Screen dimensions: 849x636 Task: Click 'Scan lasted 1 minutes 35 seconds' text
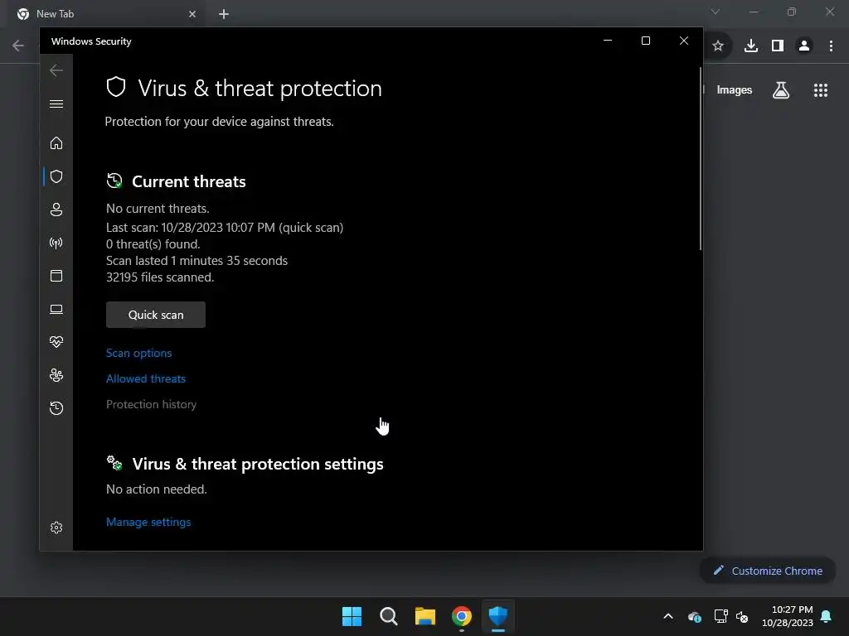[x=197, y=261]
